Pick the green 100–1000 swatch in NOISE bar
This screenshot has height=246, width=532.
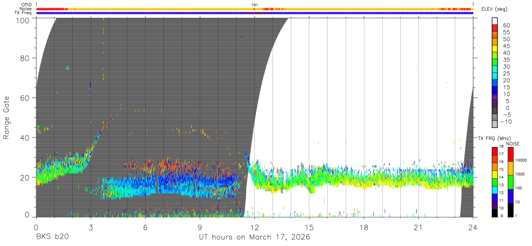pyautogui.click(x=510, y=181)
